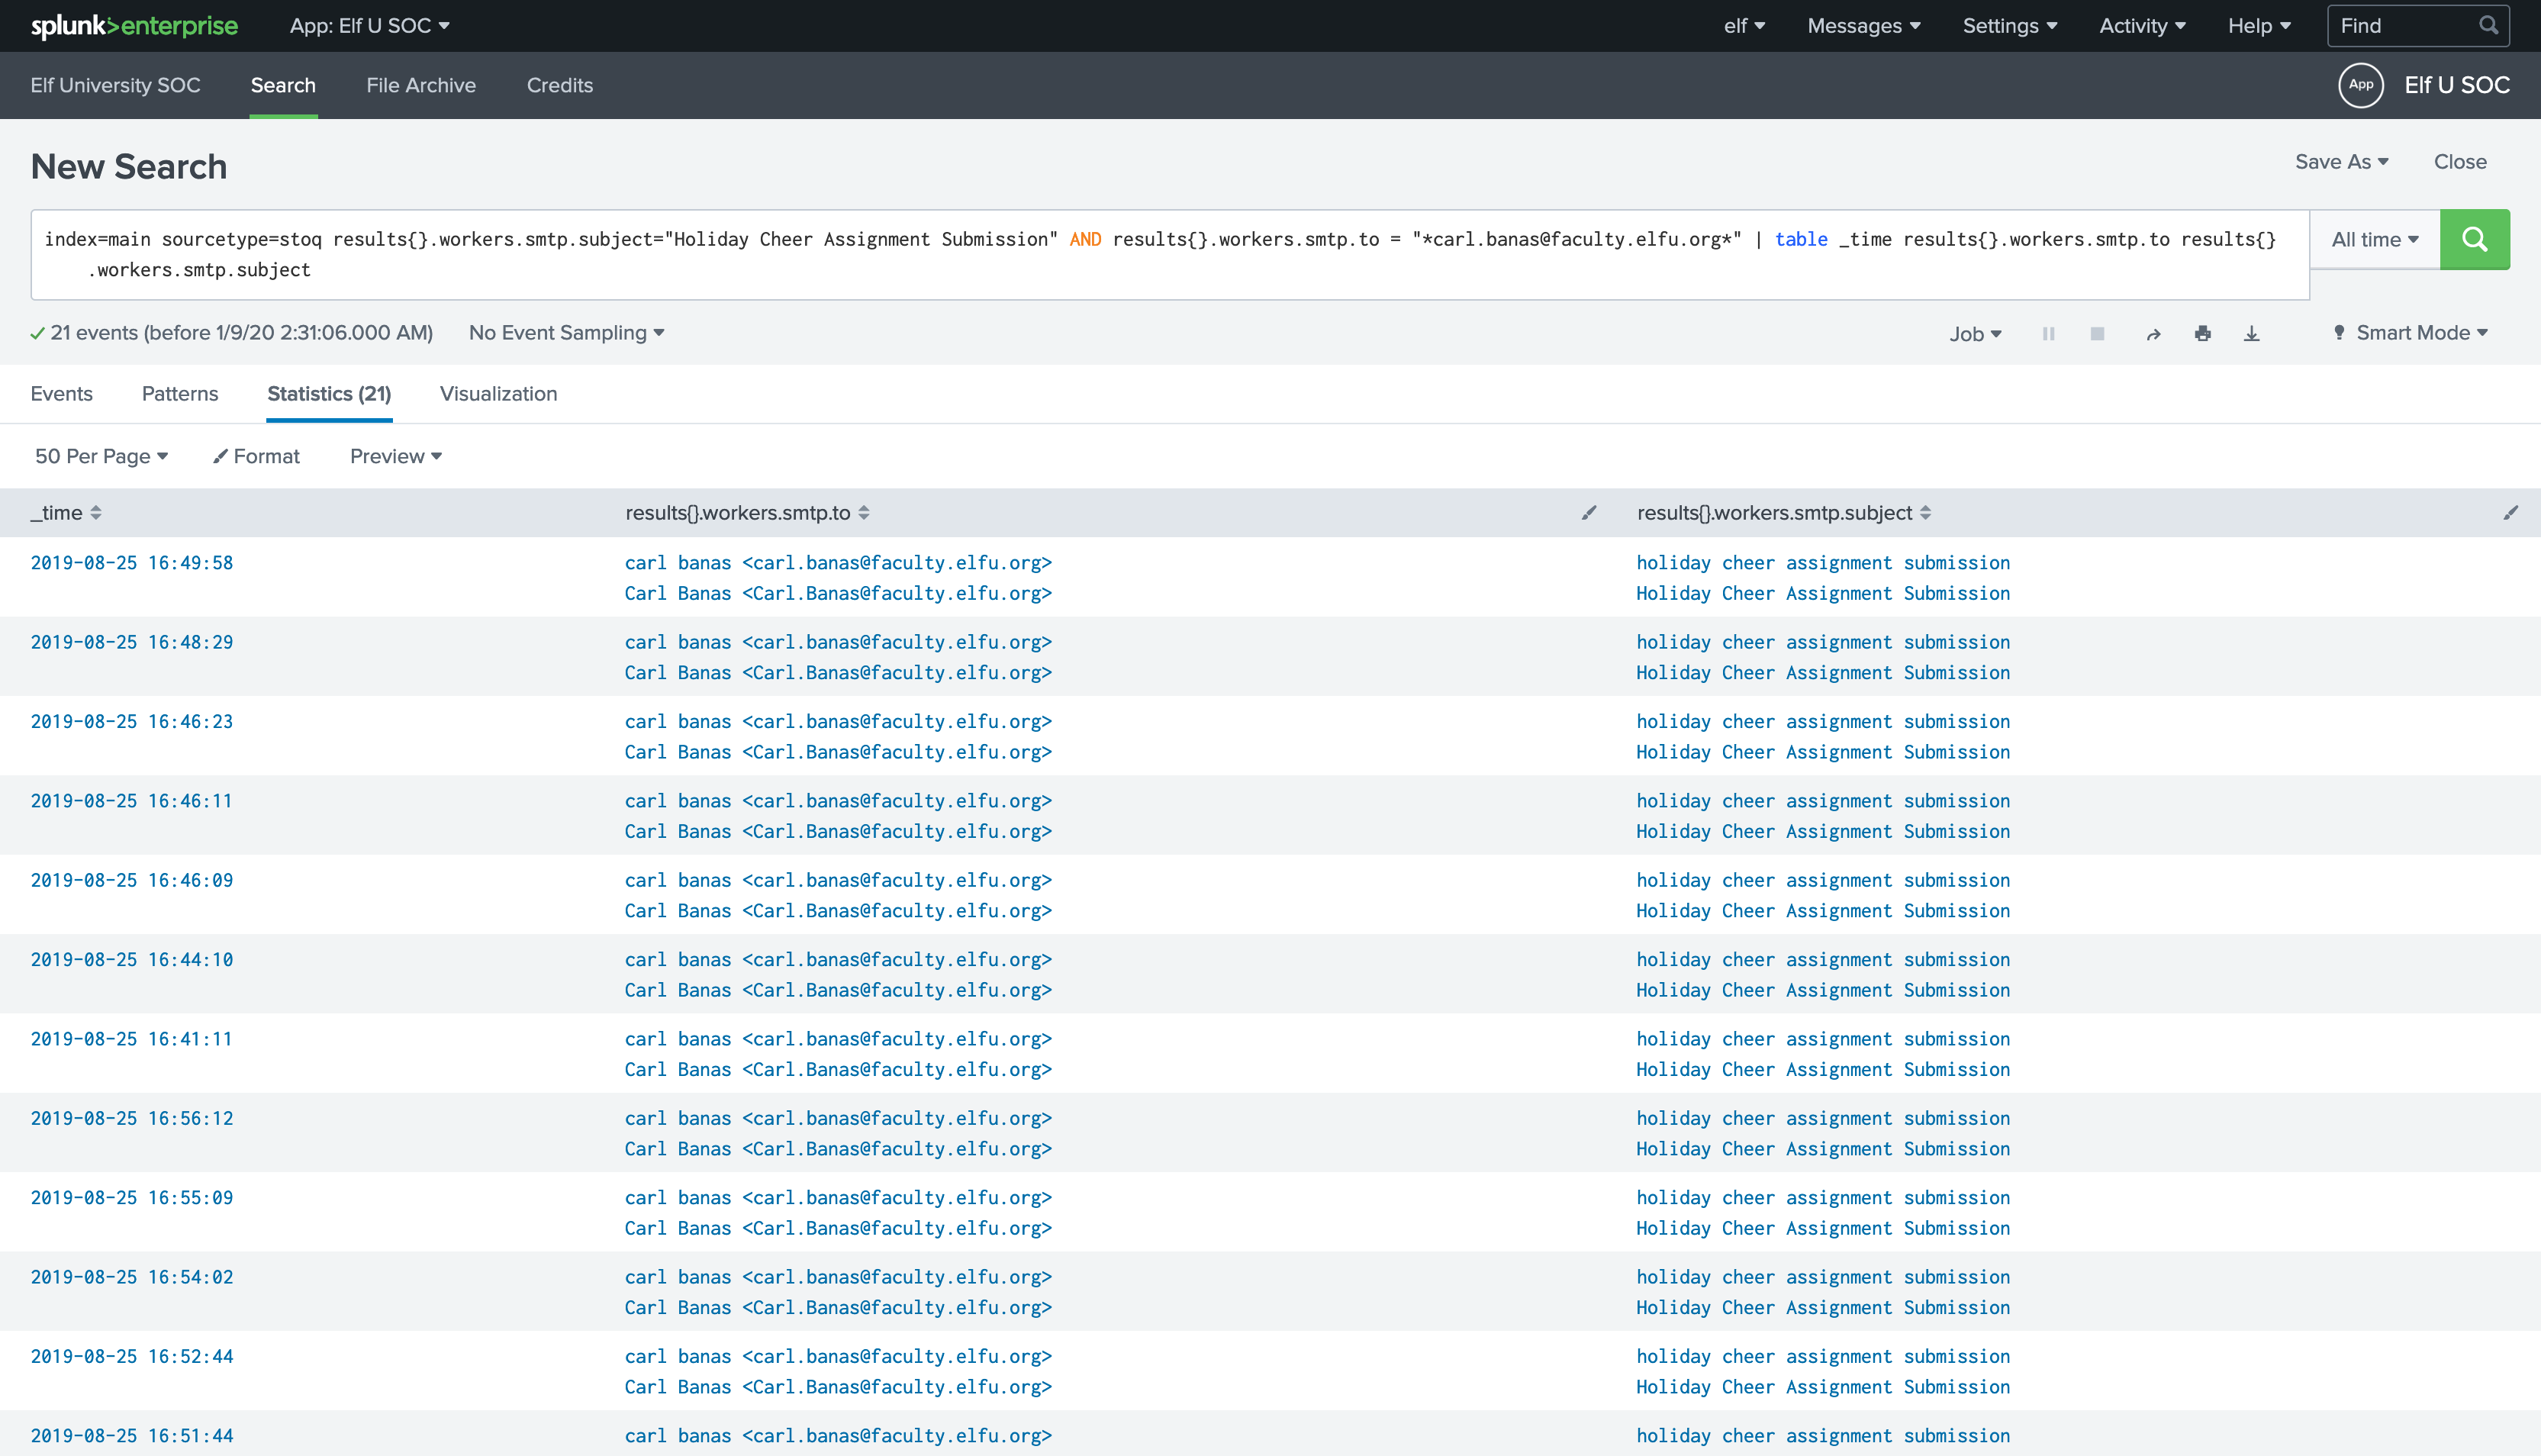The width and height of the screenshot is (2541, 1456).
Task: Click timestamp 2019-08-25 16:56:12
Action: pyautogui.click(x=132, y=1118)
